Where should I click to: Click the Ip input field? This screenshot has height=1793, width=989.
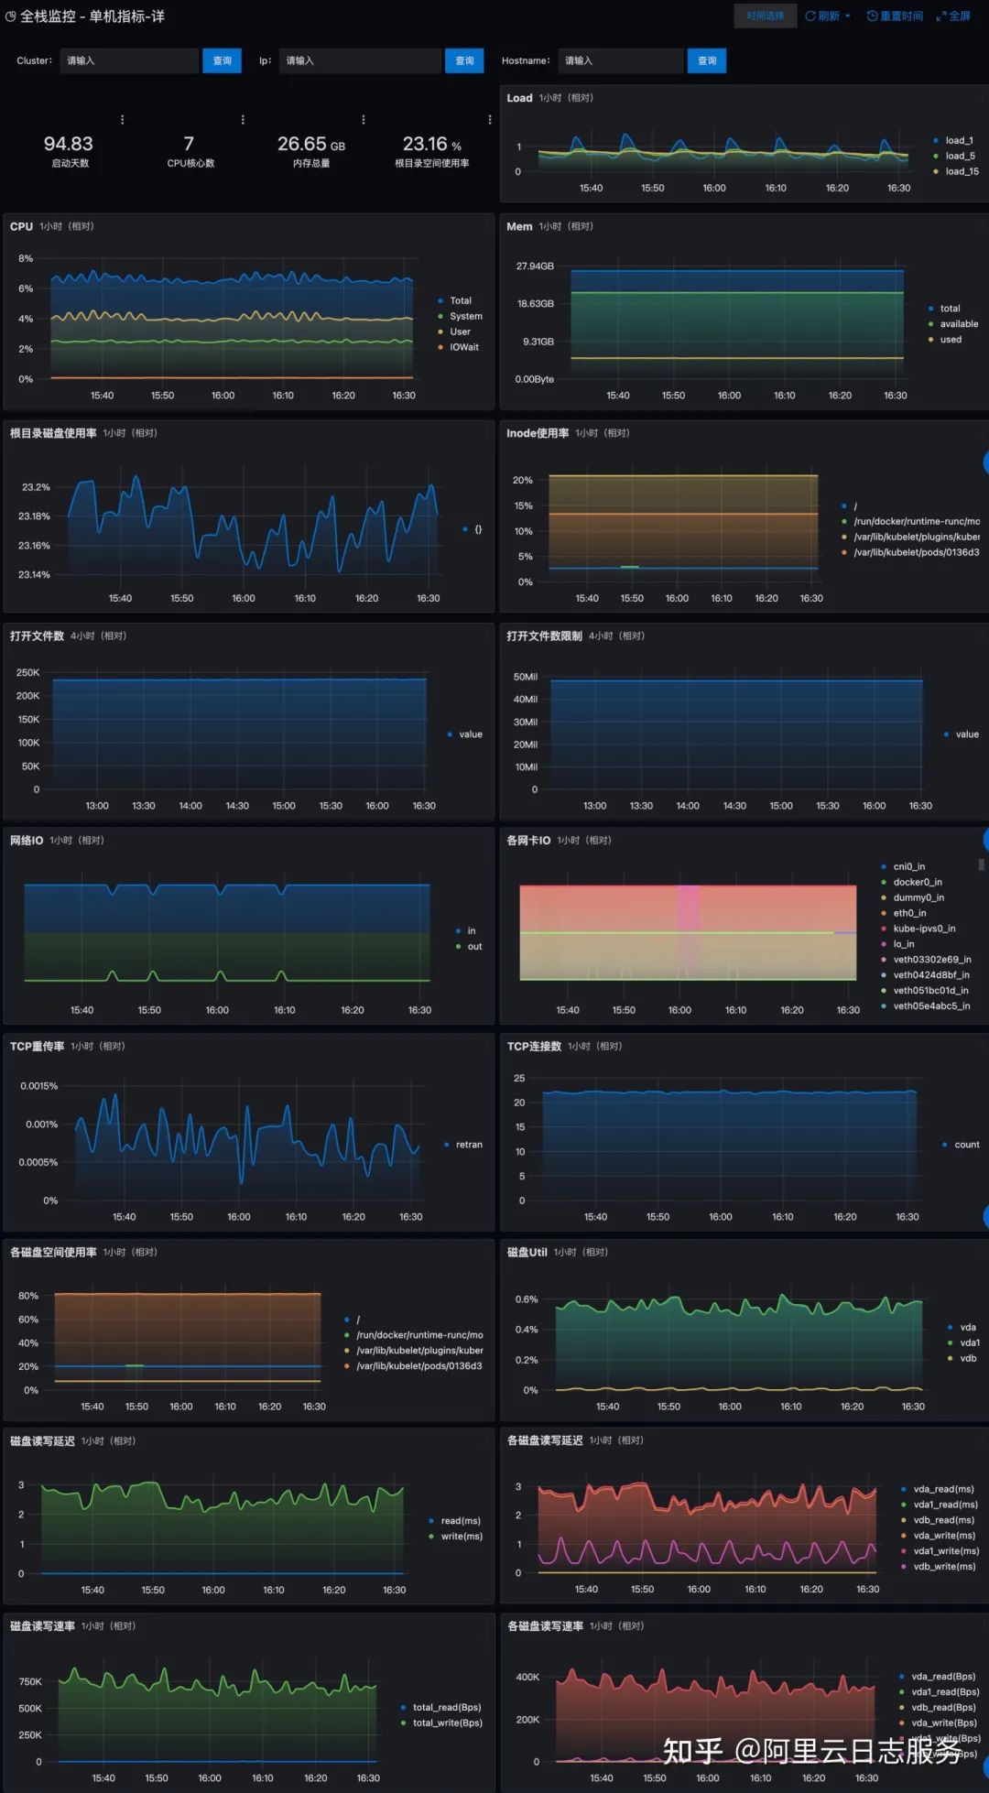coord(360,60)
